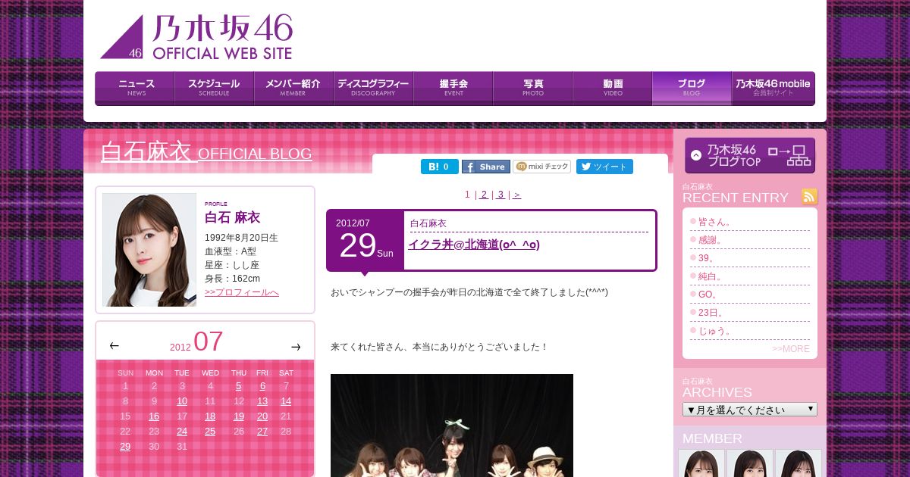The width and height of the screenshot is (910, 477).
Task: Click the first member thumbnail in MEMBER section
Action: [701, 463]
